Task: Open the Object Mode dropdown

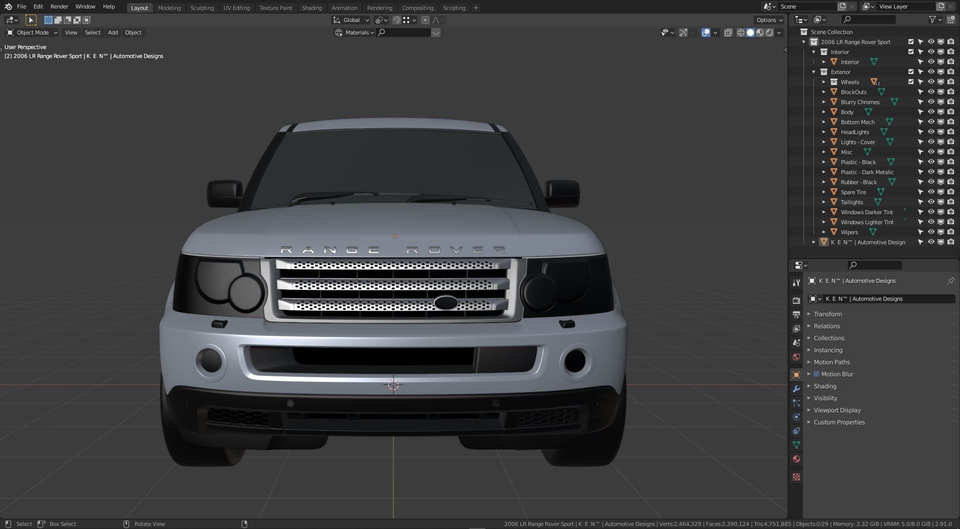Action: coord(32,33)
